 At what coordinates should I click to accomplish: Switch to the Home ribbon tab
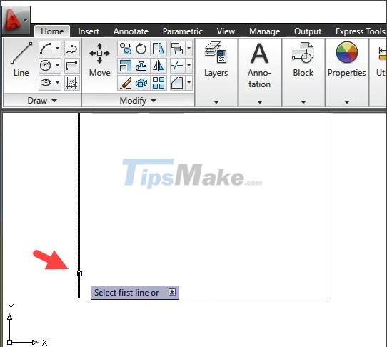pyautogui.click(x=52, y=31)
